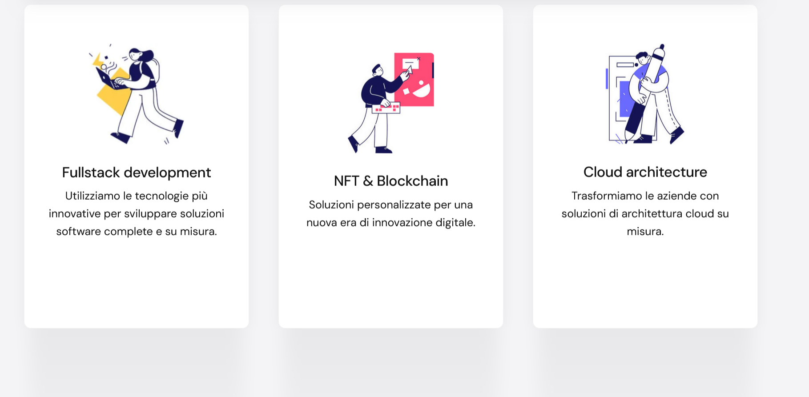Open the Fullstack development heading
This screenshot has width=809, height=397.
[137, 172]
